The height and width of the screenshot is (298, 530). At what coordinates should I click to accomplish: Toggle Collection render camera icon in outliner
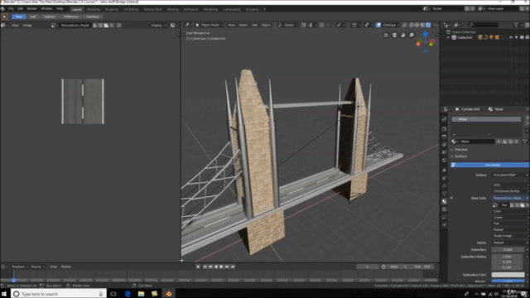(528, 37)
